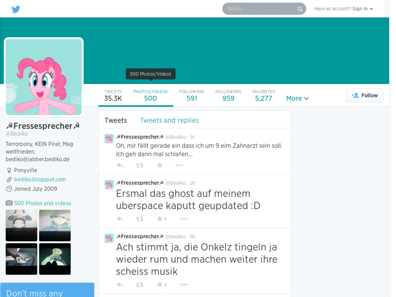Click the Twitter bird logo
The width and height of the screenshot is (396, 297).
(15, 9)
